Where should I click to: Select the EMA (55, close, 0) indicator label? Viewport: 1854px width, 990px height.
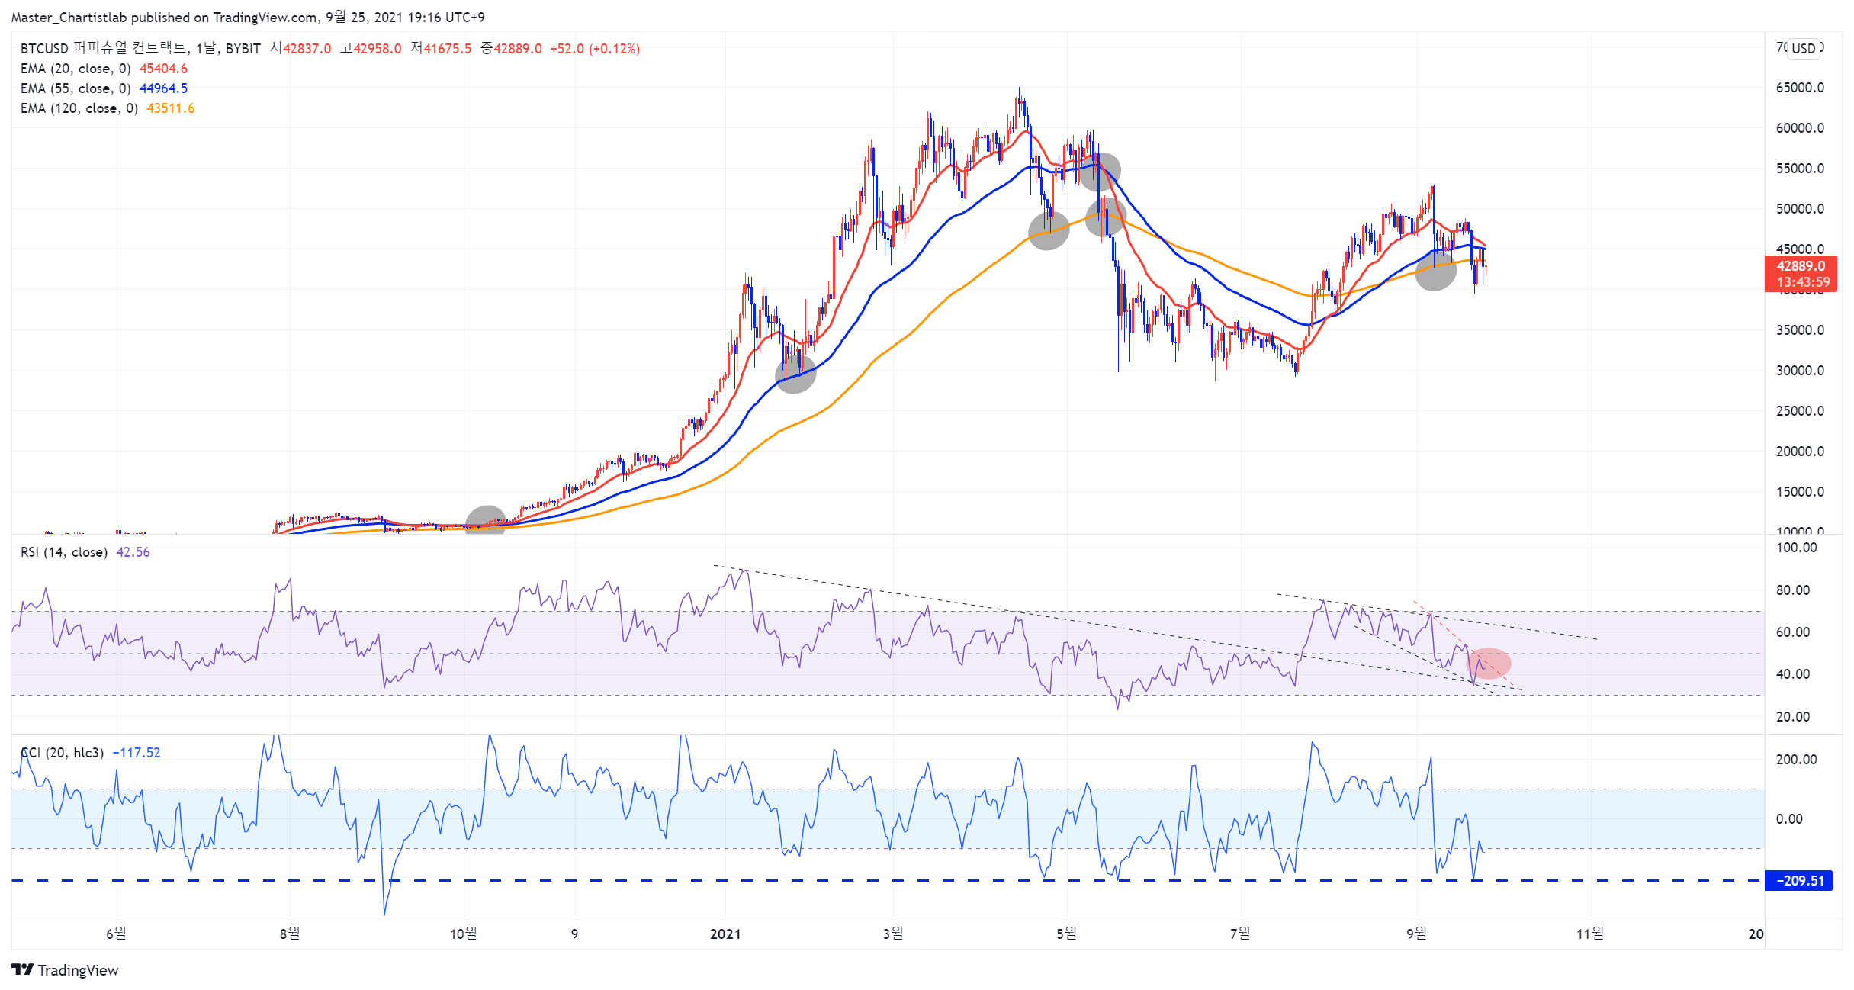(x=76, y=88)
